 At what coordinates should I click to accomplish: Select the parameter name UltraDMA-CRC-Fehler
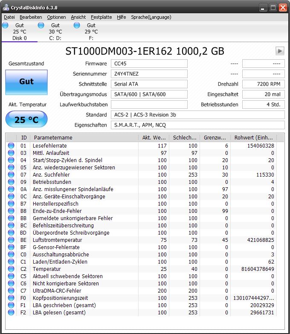[57, 290]
